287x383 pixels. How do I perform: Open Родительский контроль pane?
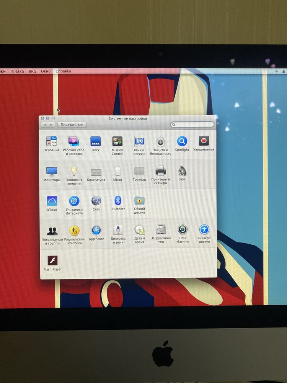click(x=75, y=231)
